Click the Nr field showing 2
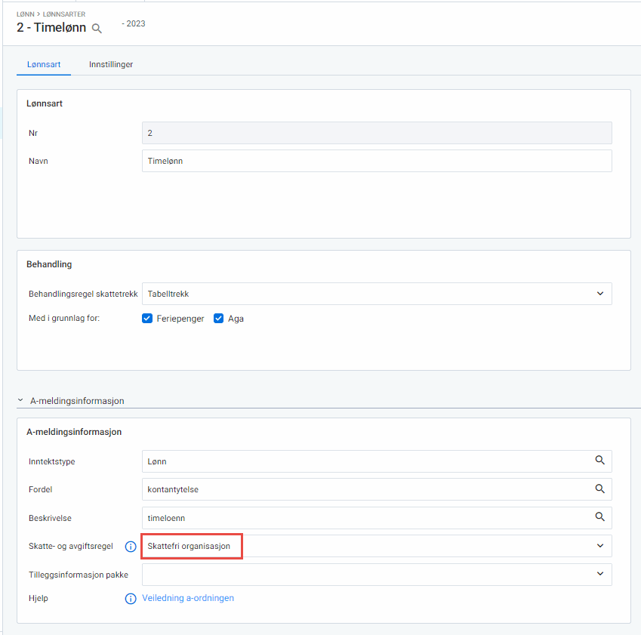Image resolution: width=641 pixels, height=635 pixels. 376,133
